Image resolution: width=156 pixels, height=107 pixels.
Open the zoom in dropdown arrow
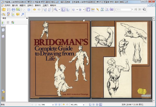(x=84, y=10)
